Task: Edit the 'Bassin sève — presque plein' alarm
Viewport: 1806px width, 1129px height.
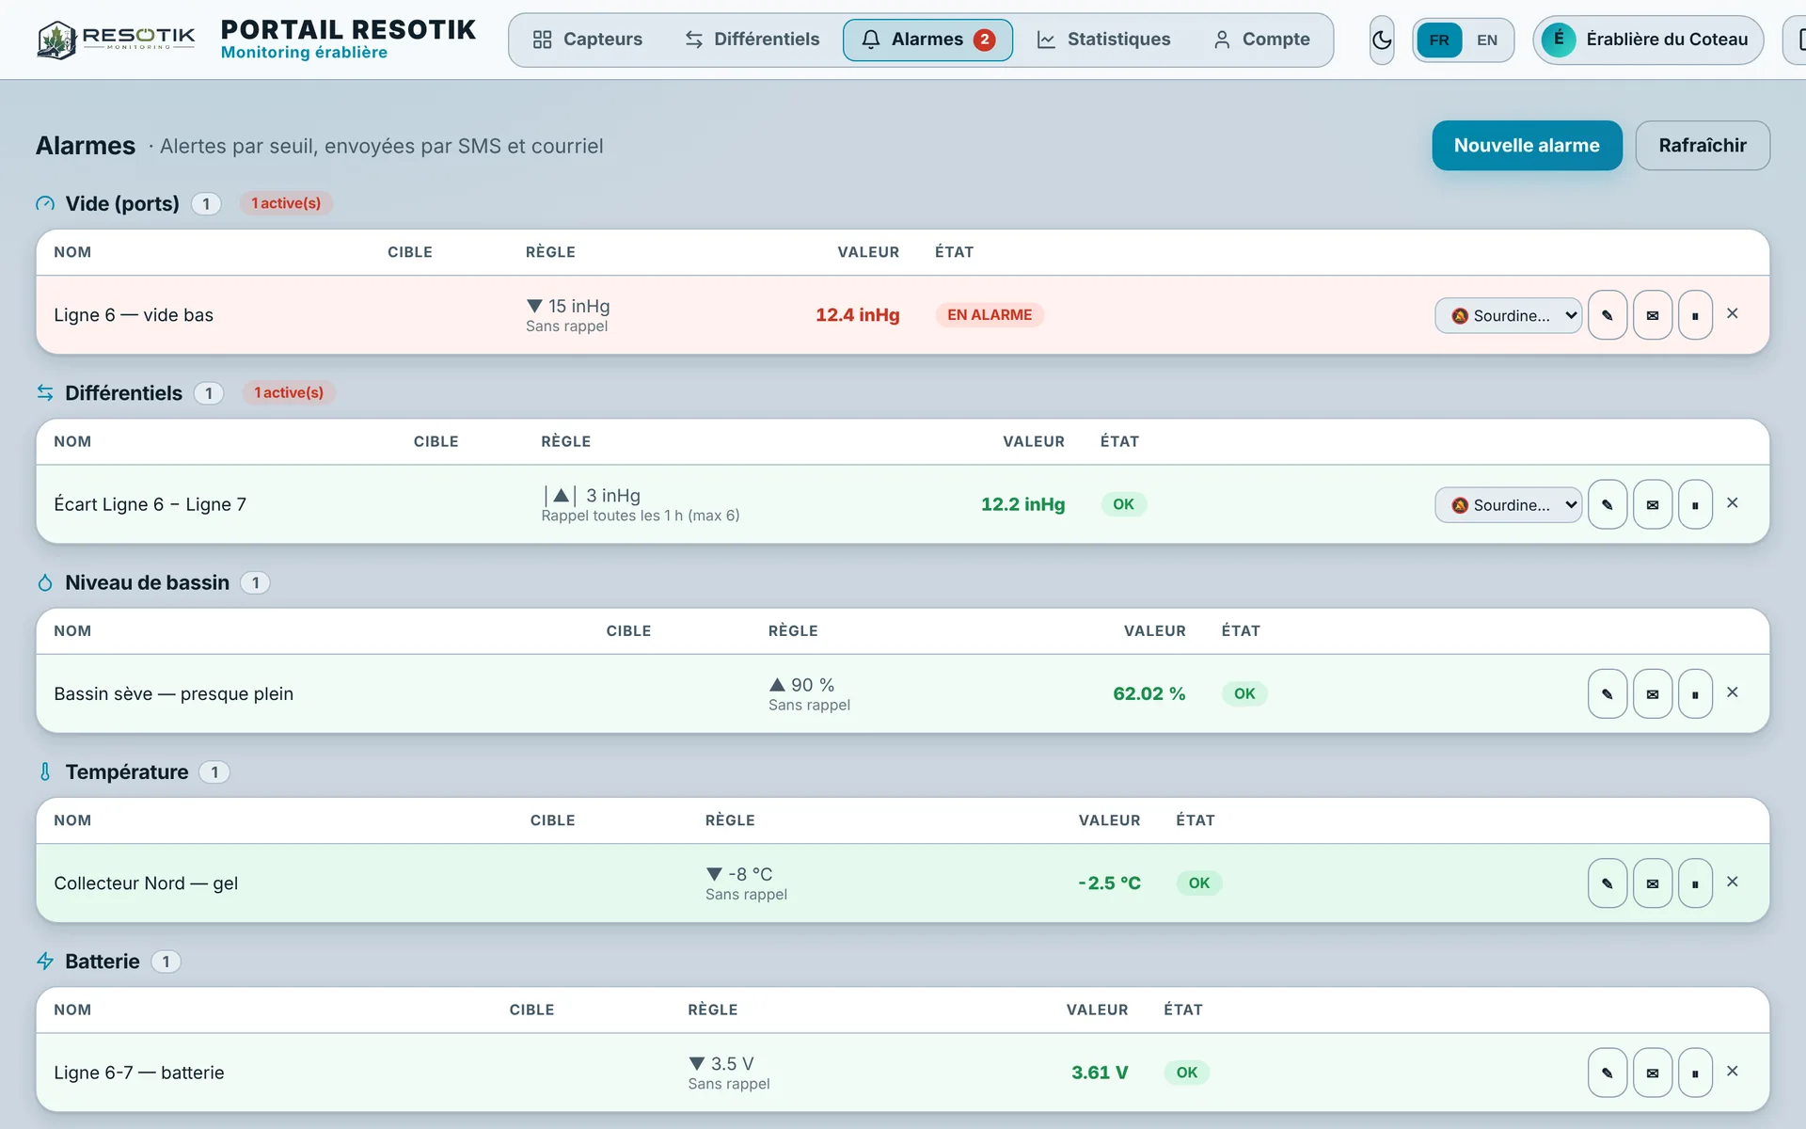Action: (x=1607, y=693)
